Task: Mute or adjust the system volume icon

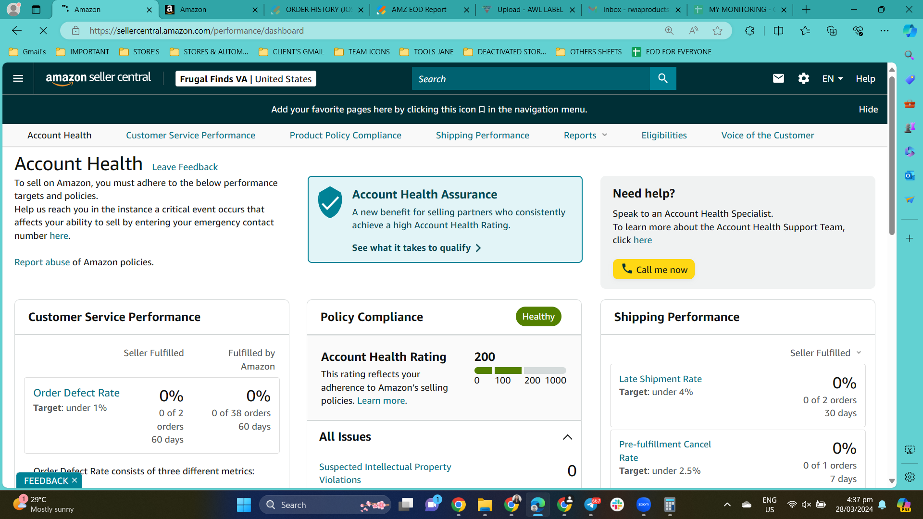Action: [806, 505]
